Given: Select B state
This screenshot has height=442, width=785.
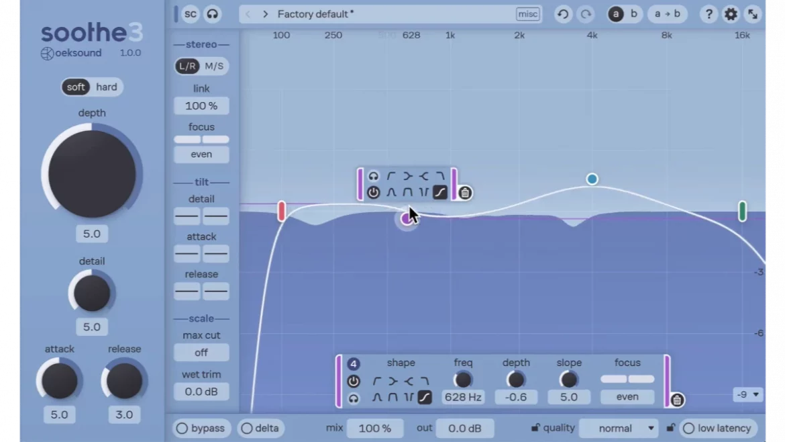Looking at the screenshot, I should coord(634,14).
